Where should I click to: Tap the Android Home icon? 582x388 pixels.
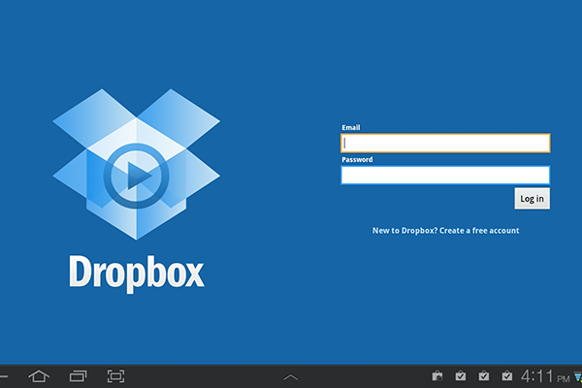pyautogui.click(x=39, y=376)
